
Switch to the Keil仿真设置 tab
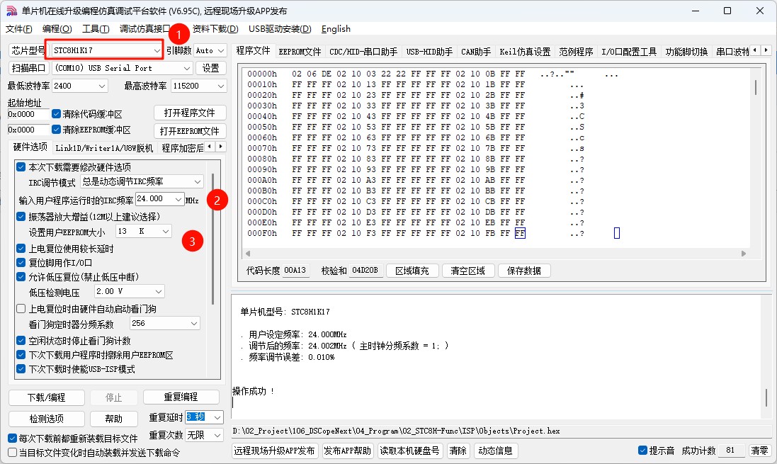[x=525, y=52]
